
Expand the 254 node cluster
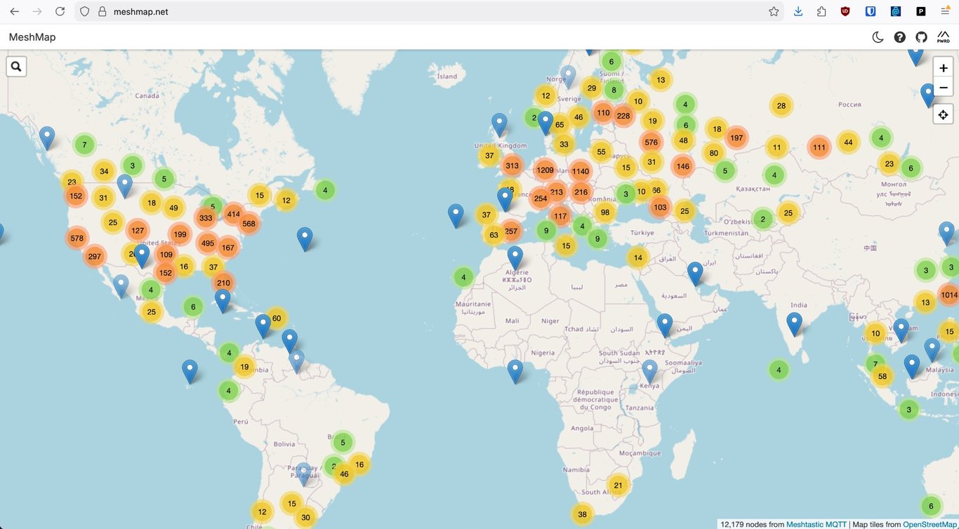540,198
